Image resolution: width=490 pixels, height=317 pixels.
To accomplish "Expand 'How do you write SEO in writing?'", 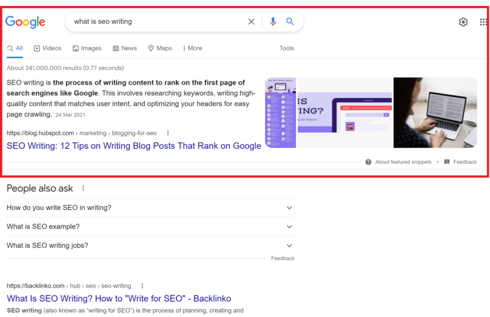I will 289,208.
